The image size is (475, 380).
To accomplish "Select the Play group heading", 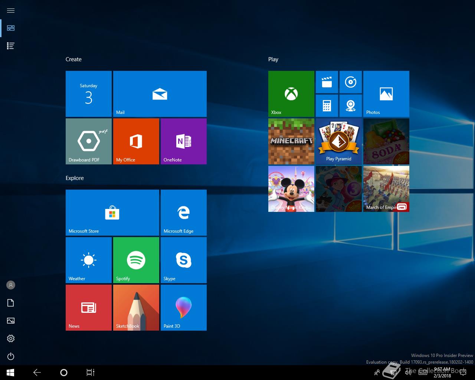I will 273,59.
